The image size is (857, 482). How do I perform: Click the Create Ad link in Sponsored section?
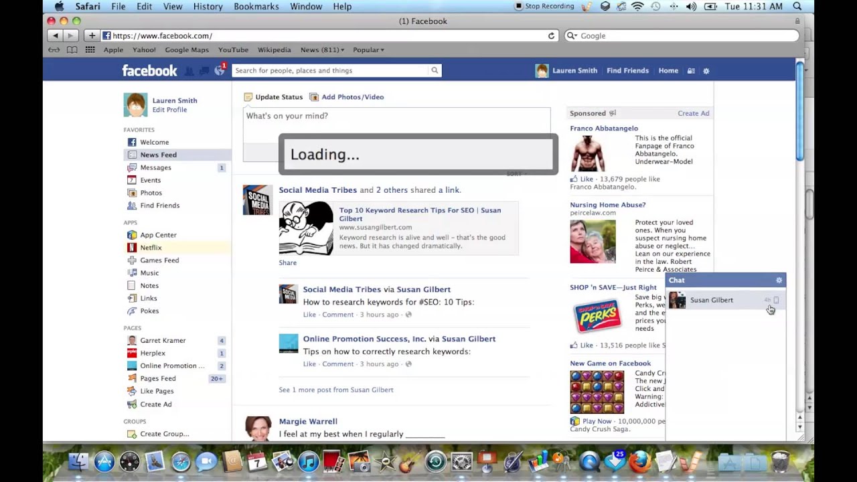point(693,113)
